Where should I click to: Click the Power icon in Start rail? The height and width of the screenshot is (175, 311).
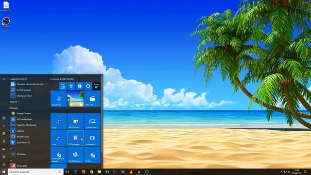click(4, 165)
